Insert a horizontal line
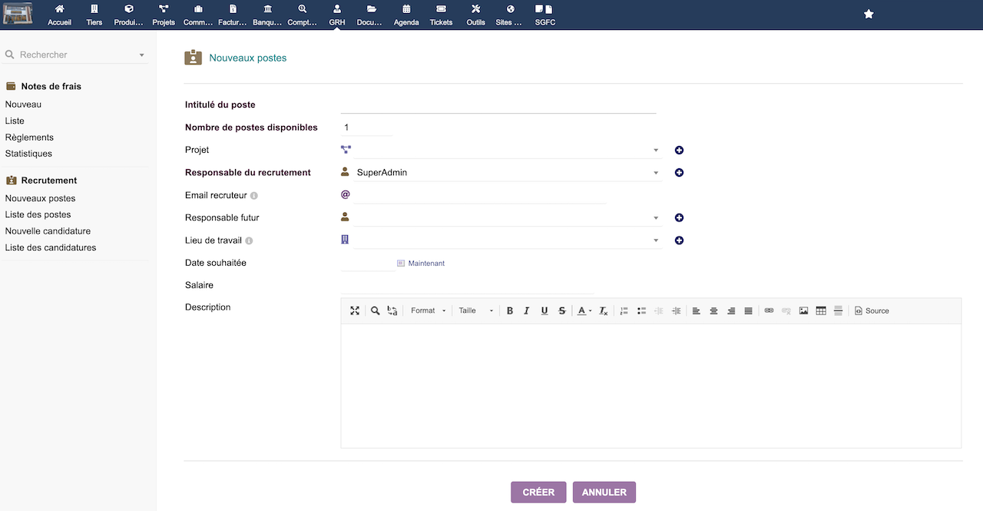Image resolution: width=983 pixels, height=511 pixels. [838, 310]
